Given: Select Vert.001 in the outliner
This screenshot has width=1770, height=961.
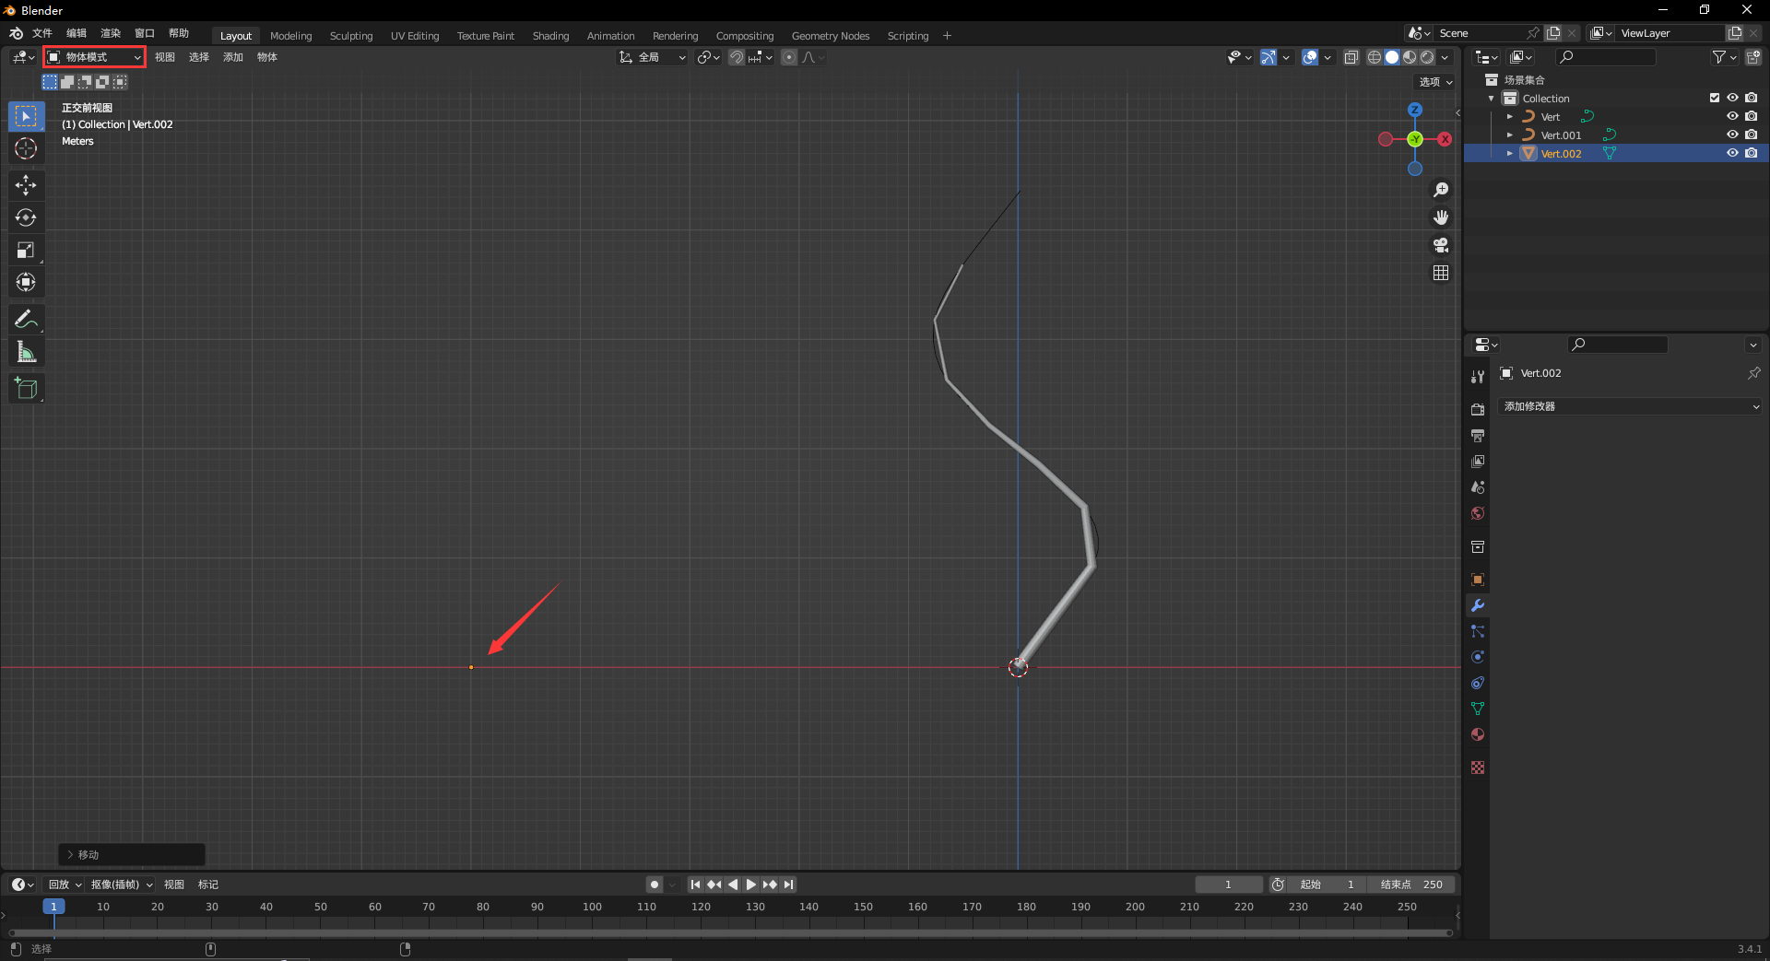Looking at the screenshot, I should (1561, 135).
